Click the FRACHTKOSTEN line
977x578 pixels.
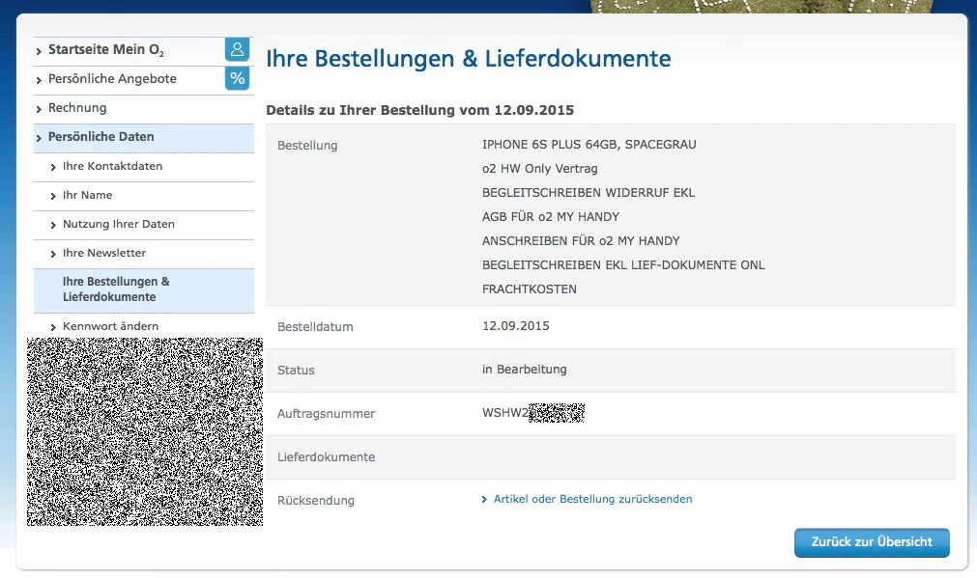(x=529, y=289)
